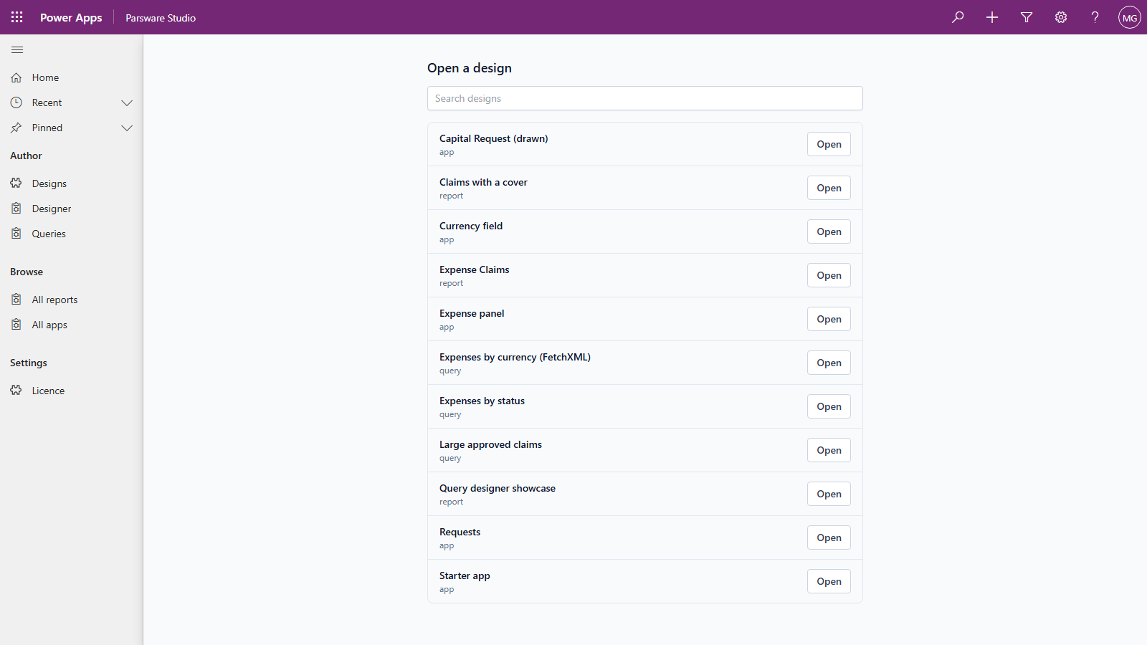The width and height of the screenshot is (1147, 645).
Task: Open the Starter app design
Action: click(x=829, y=581)
